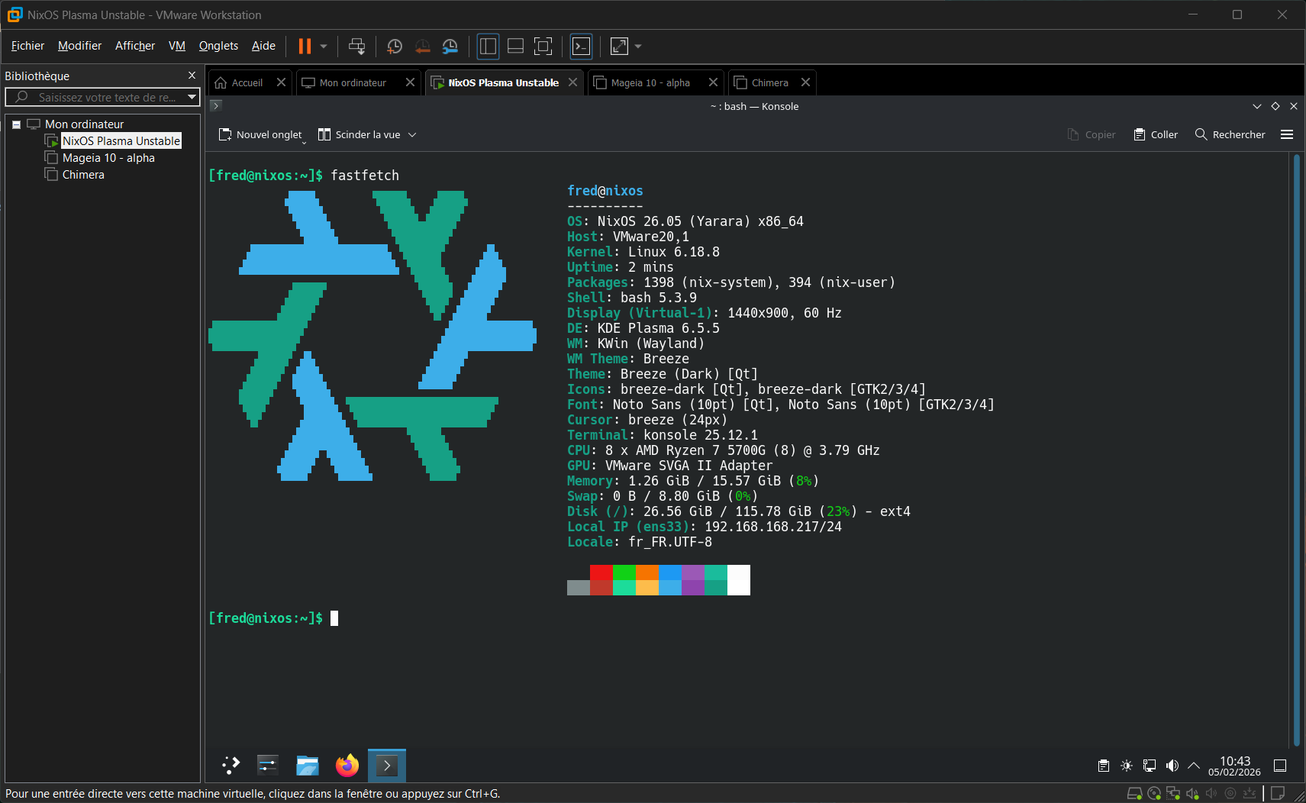Click the Rechercher search icon in Konsole
The image size is (1306, 803).
pyautogui.click(x=1201, y=134)
